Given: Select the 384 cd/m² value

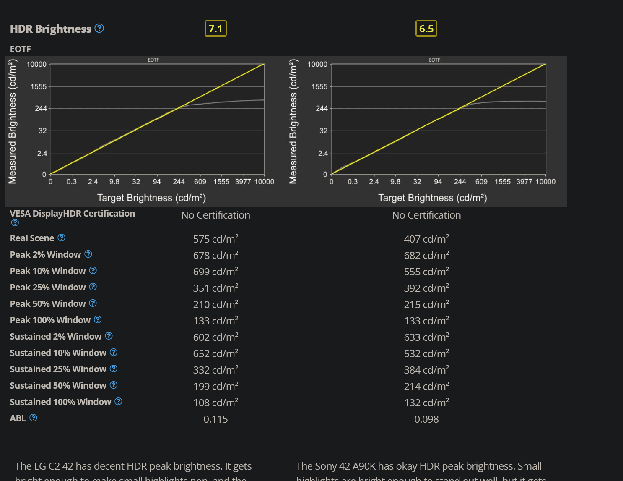Looking at the screenshot, I should tap(426, 370).
